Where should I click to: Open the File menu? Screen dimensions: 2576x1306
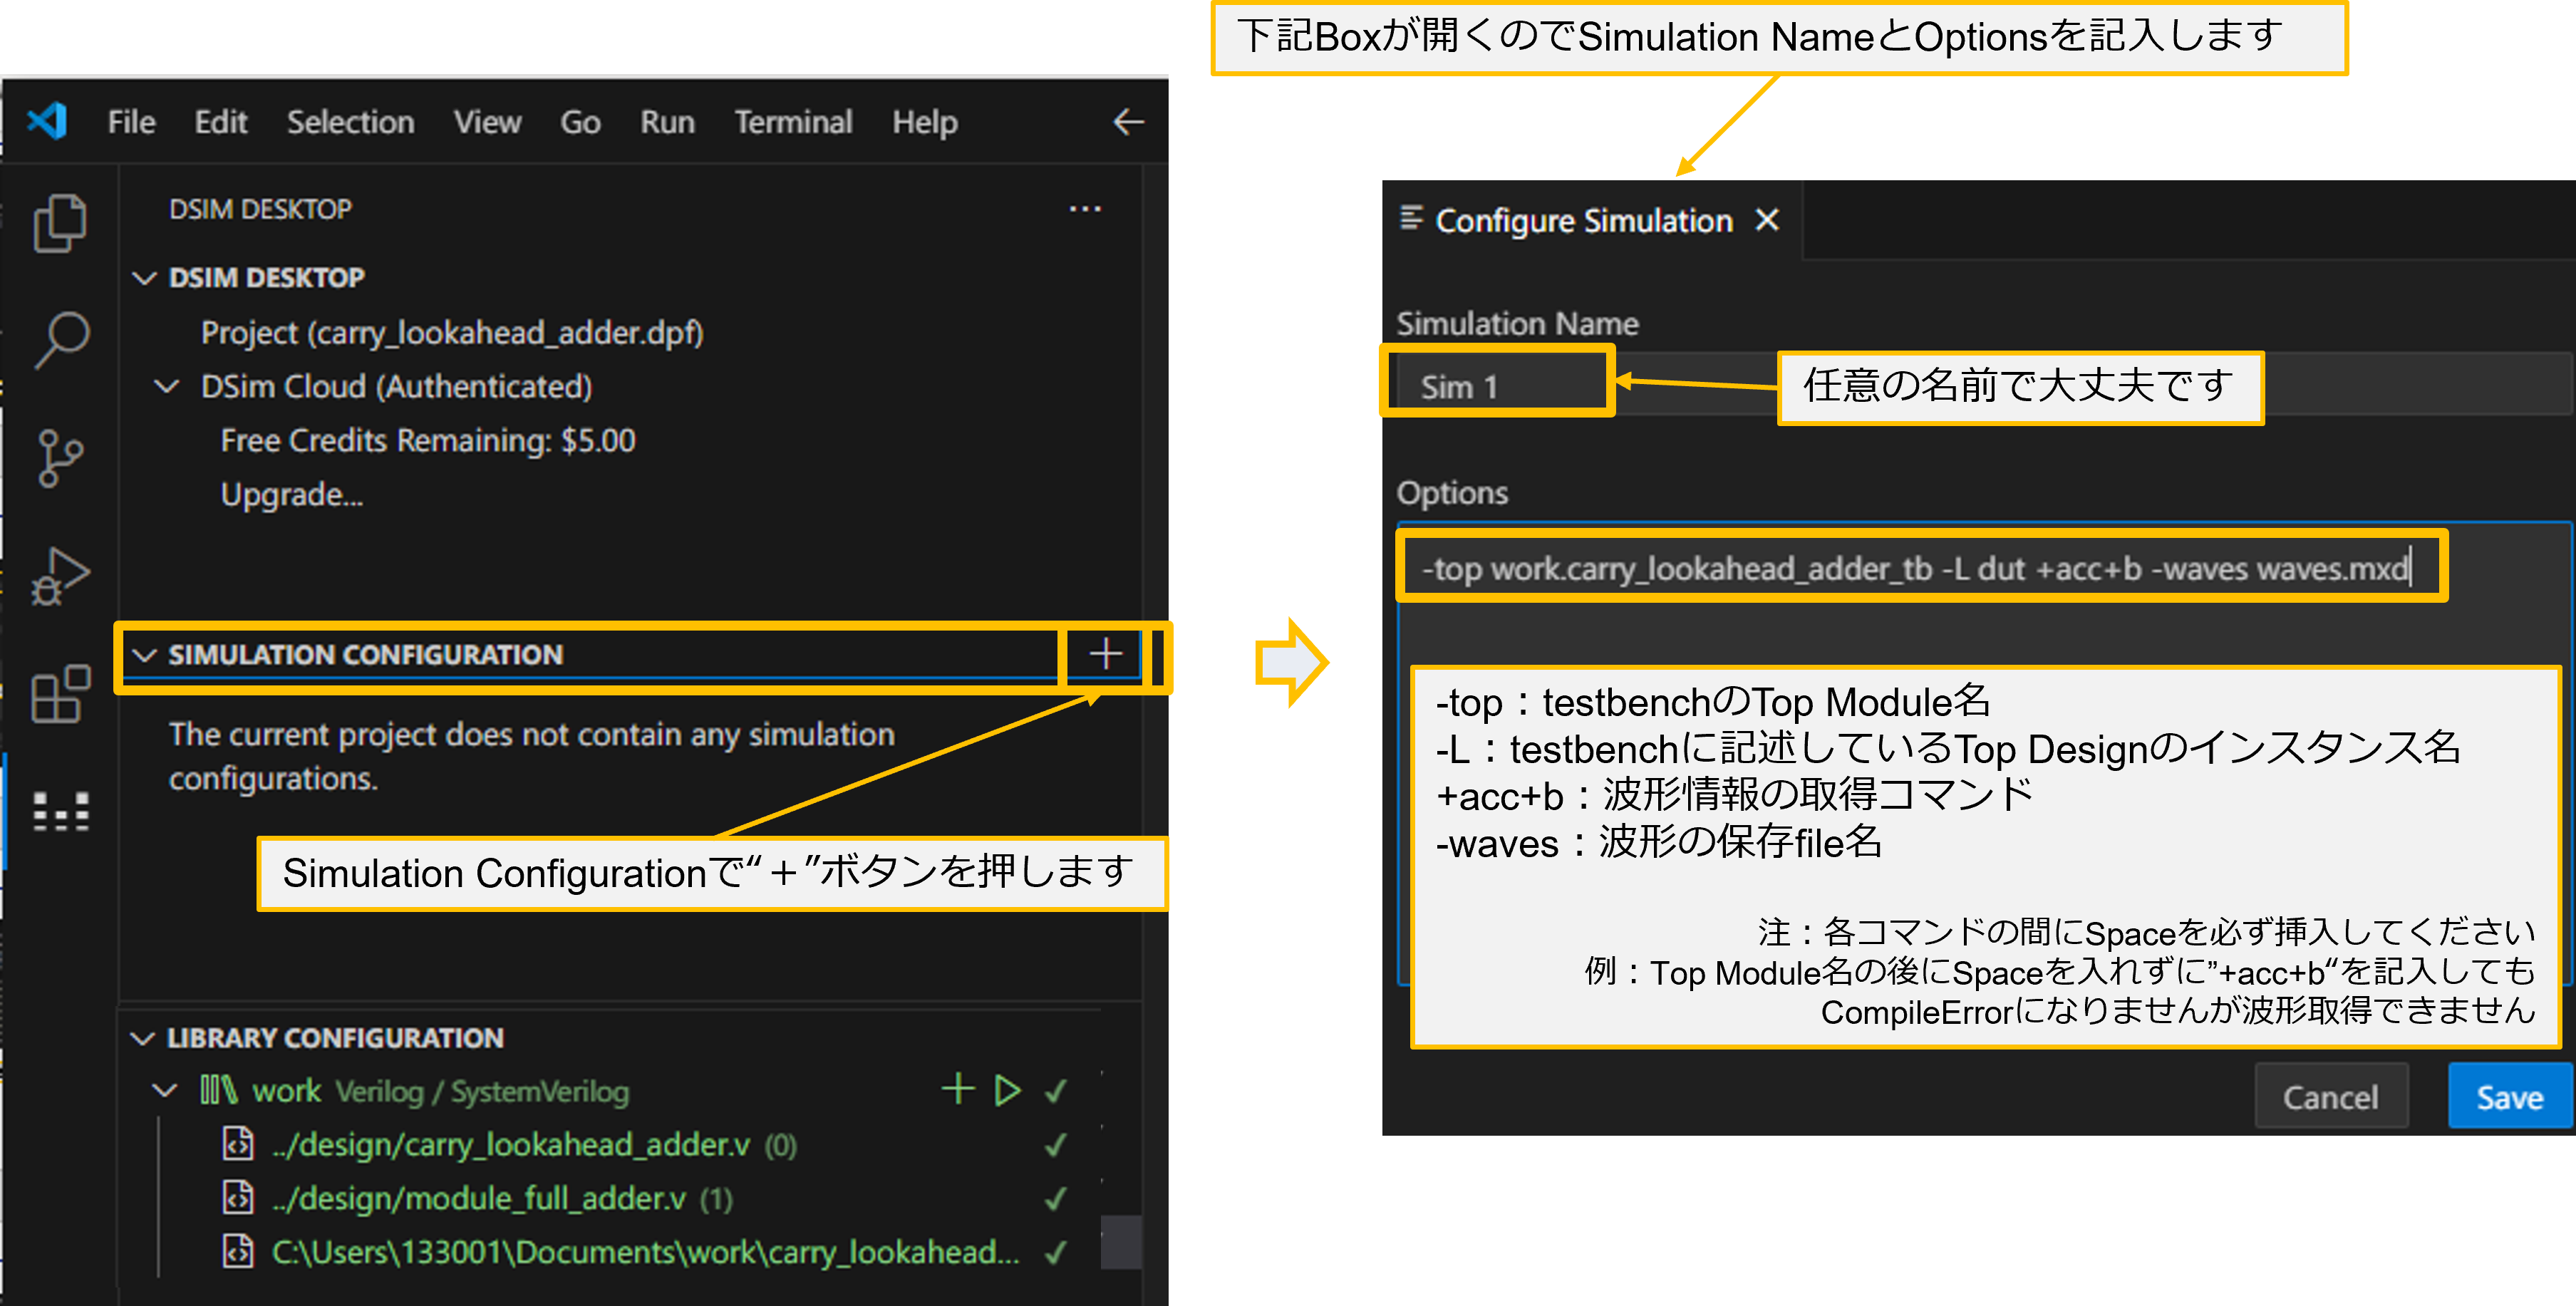coord(132,122)
